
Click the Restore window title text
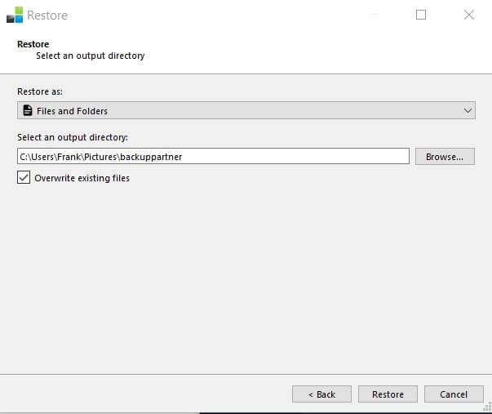pyautogui.click(x=47, y=15)
